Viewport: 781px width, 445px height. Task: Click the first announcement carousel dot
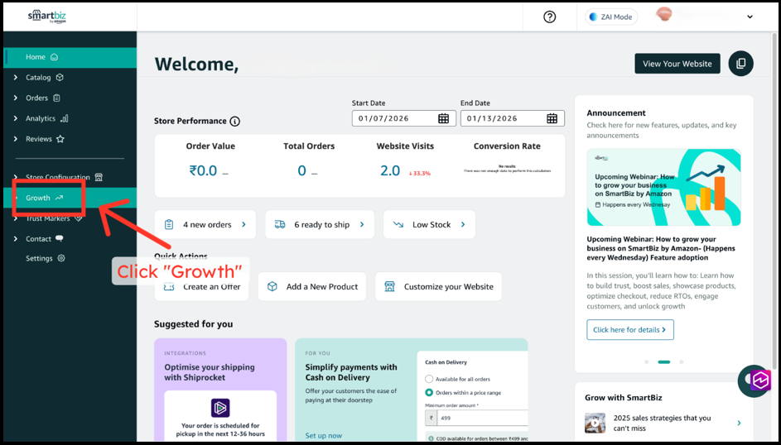tap(646, 361)
